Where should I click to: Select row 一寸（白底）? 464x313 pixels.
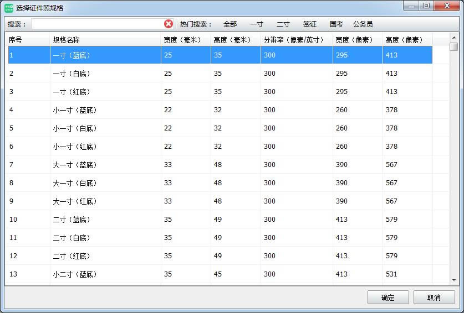tap(220, 73)
